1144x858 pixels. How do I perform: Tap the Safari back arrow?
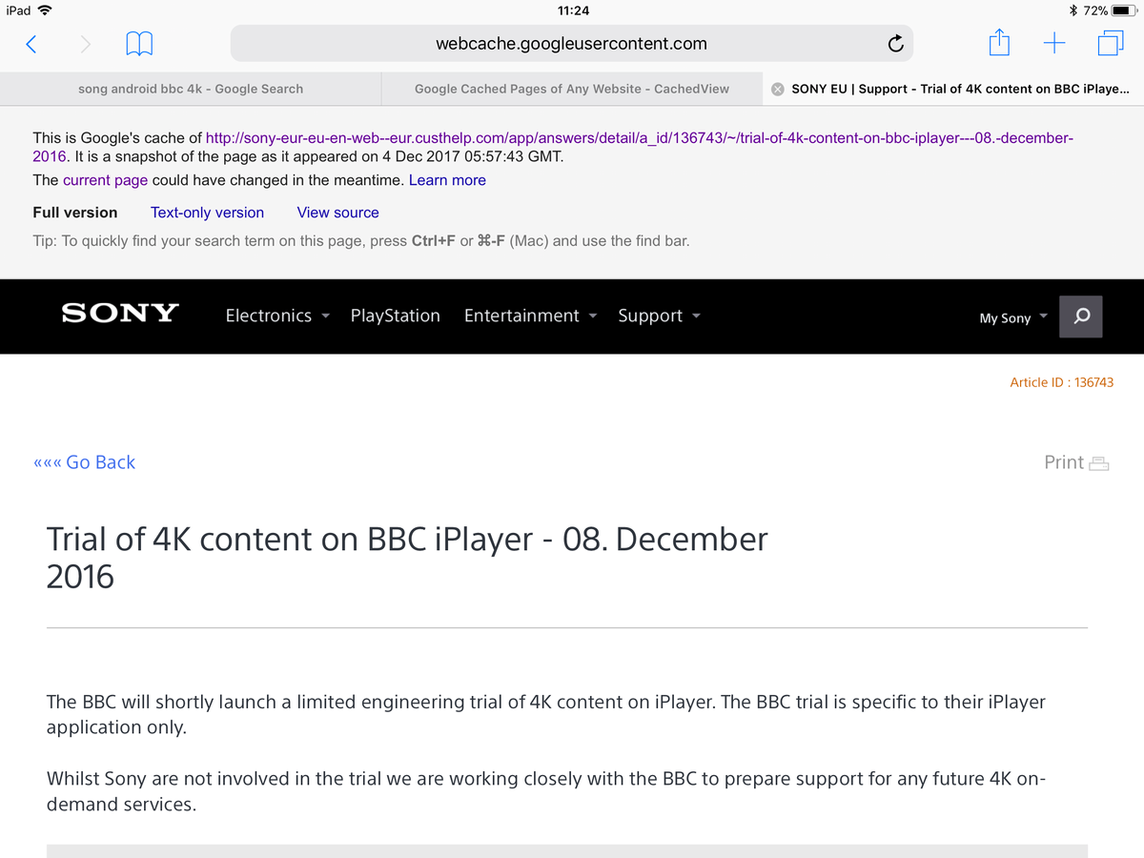click(x=31, y=44)
